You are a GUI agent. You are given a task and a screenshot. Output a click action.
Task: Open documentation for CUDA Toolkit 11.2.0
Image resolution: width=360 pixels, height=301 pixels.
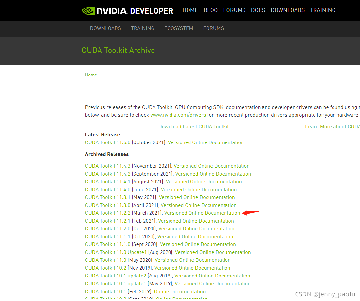pos(197,229)
